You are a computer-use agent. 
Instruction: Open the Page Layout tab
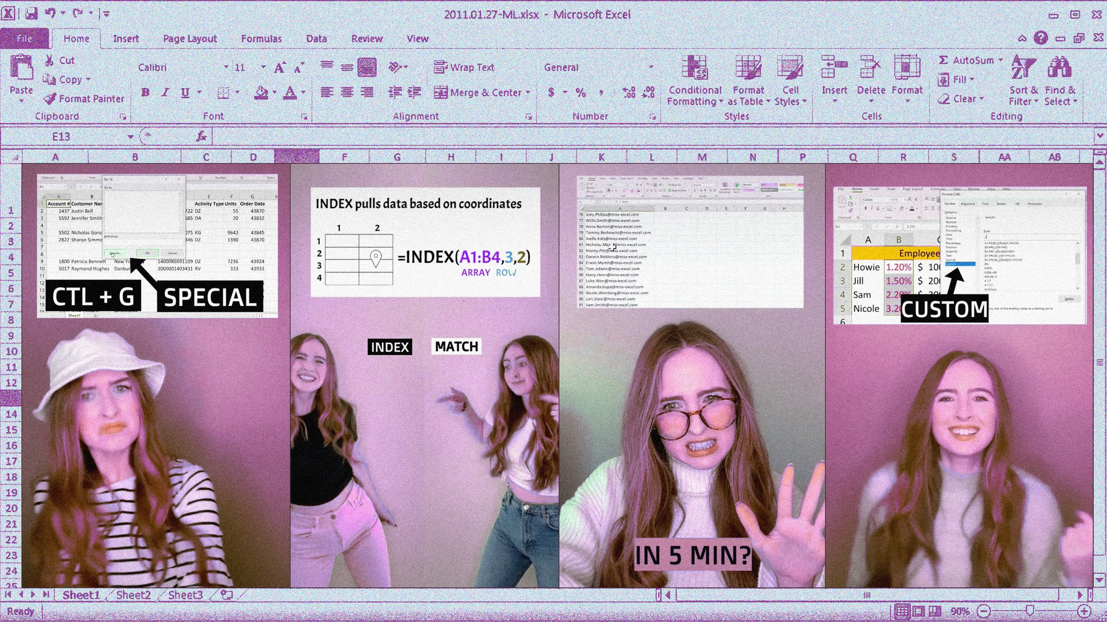(x=190, y=39)
